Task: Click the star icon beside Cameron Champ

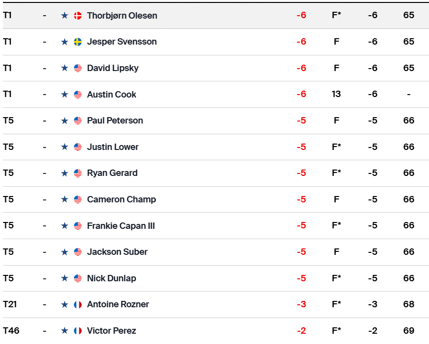Action: (65, 199)
